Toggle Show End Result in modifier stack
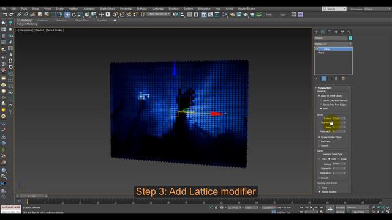Viewport: 392px width, 220px height. click(x=324, y=79)
